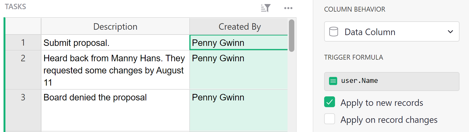Screen dimensions: 469x132
Task: Click the dropdown chevron arrow
Action: (450, 32)
